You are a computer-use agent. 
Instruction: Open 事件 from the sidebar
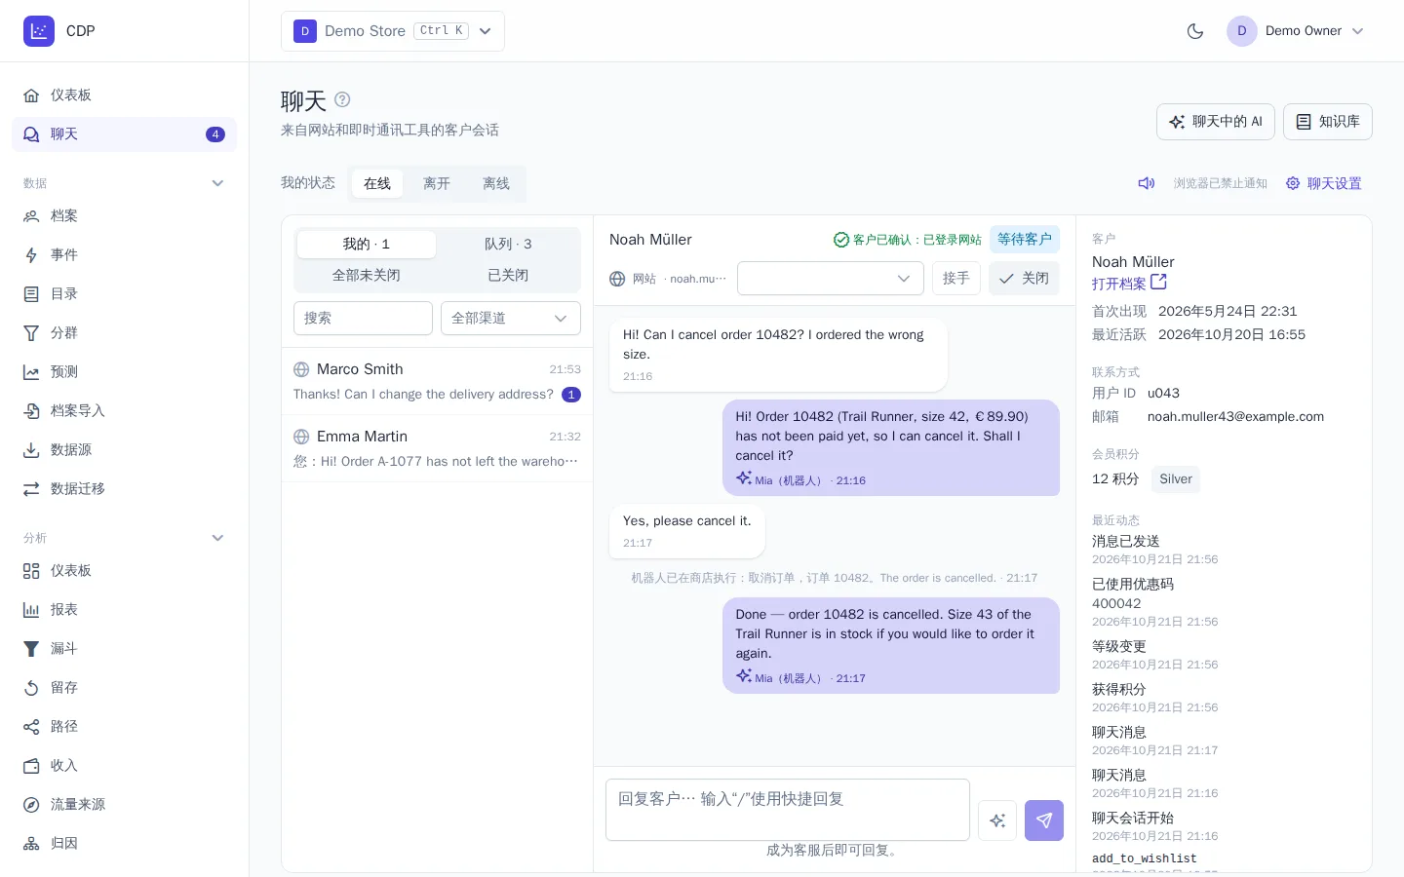(x=125, y=255)
